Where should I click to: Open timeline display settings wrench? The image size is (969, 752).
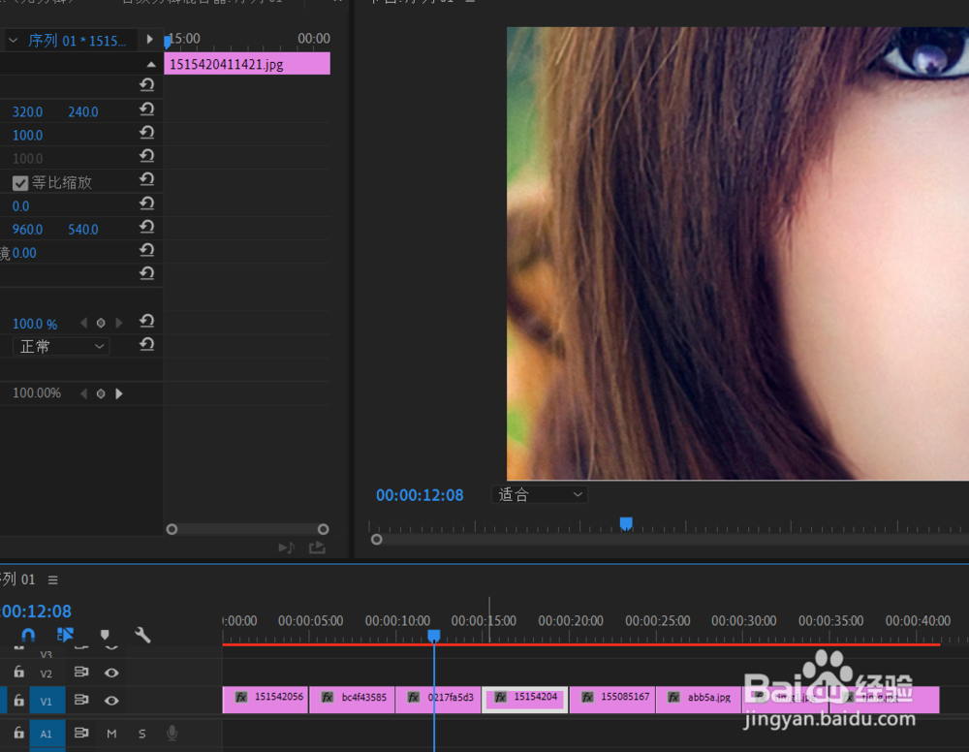142,635
